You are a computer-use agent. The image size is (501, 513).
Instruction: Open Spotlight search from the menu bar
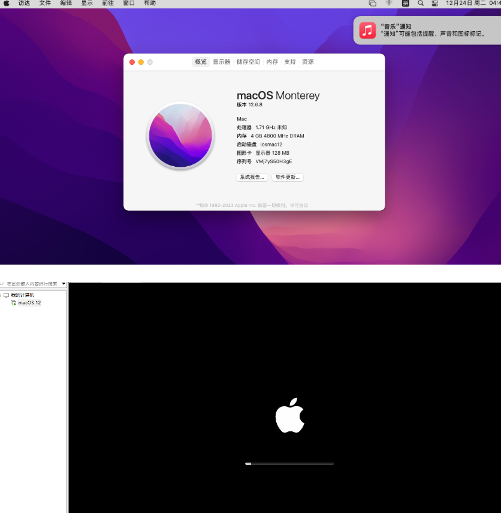click(x=420, y=3)
